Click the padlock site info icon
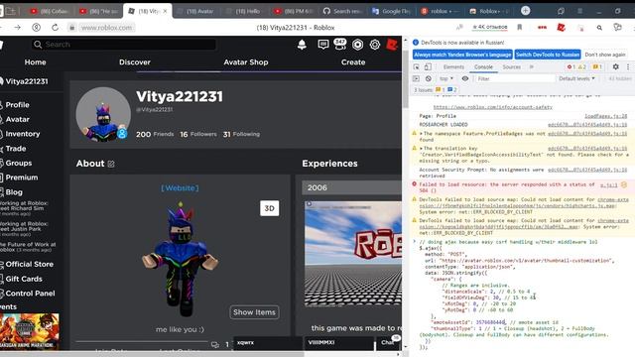The width and height of the screenshot is (635, 357). 72,28
